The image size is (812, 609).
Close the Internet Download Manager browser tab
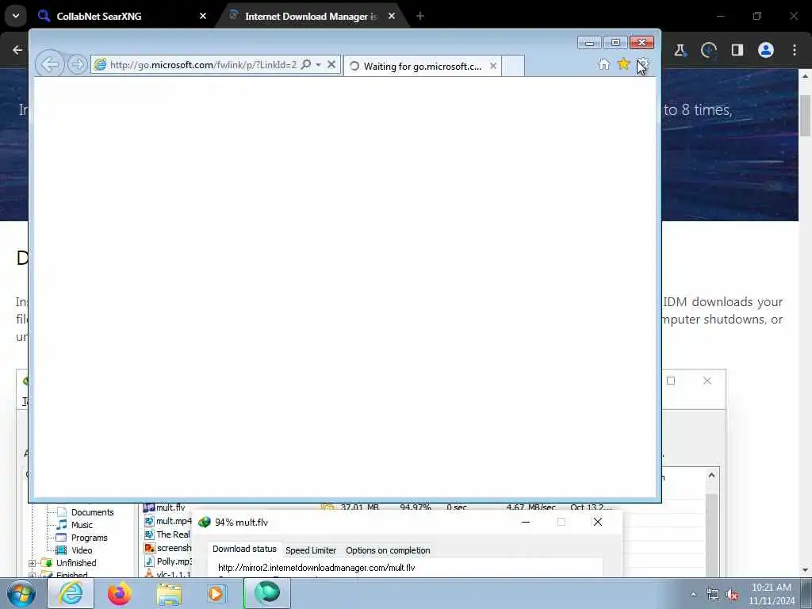[392, 16]
